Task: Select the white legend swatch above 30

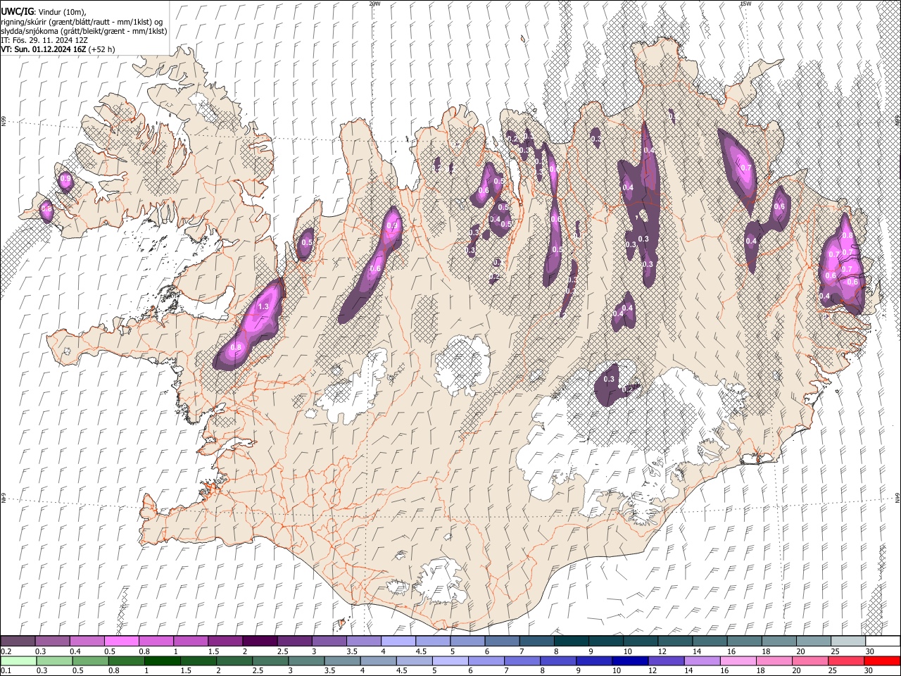Action: [x=883, y=641]
